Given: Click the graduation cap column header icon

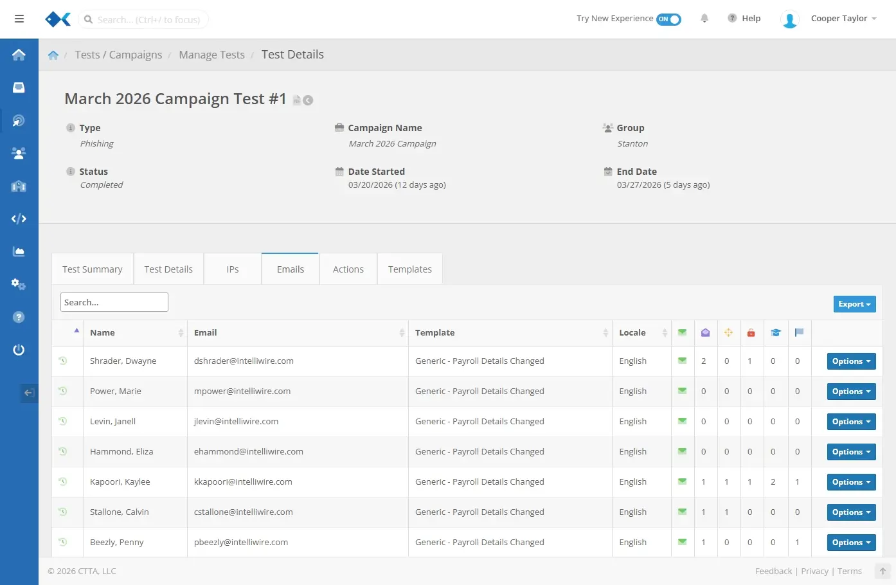Looking at the screenshot, I should (776, 332).
